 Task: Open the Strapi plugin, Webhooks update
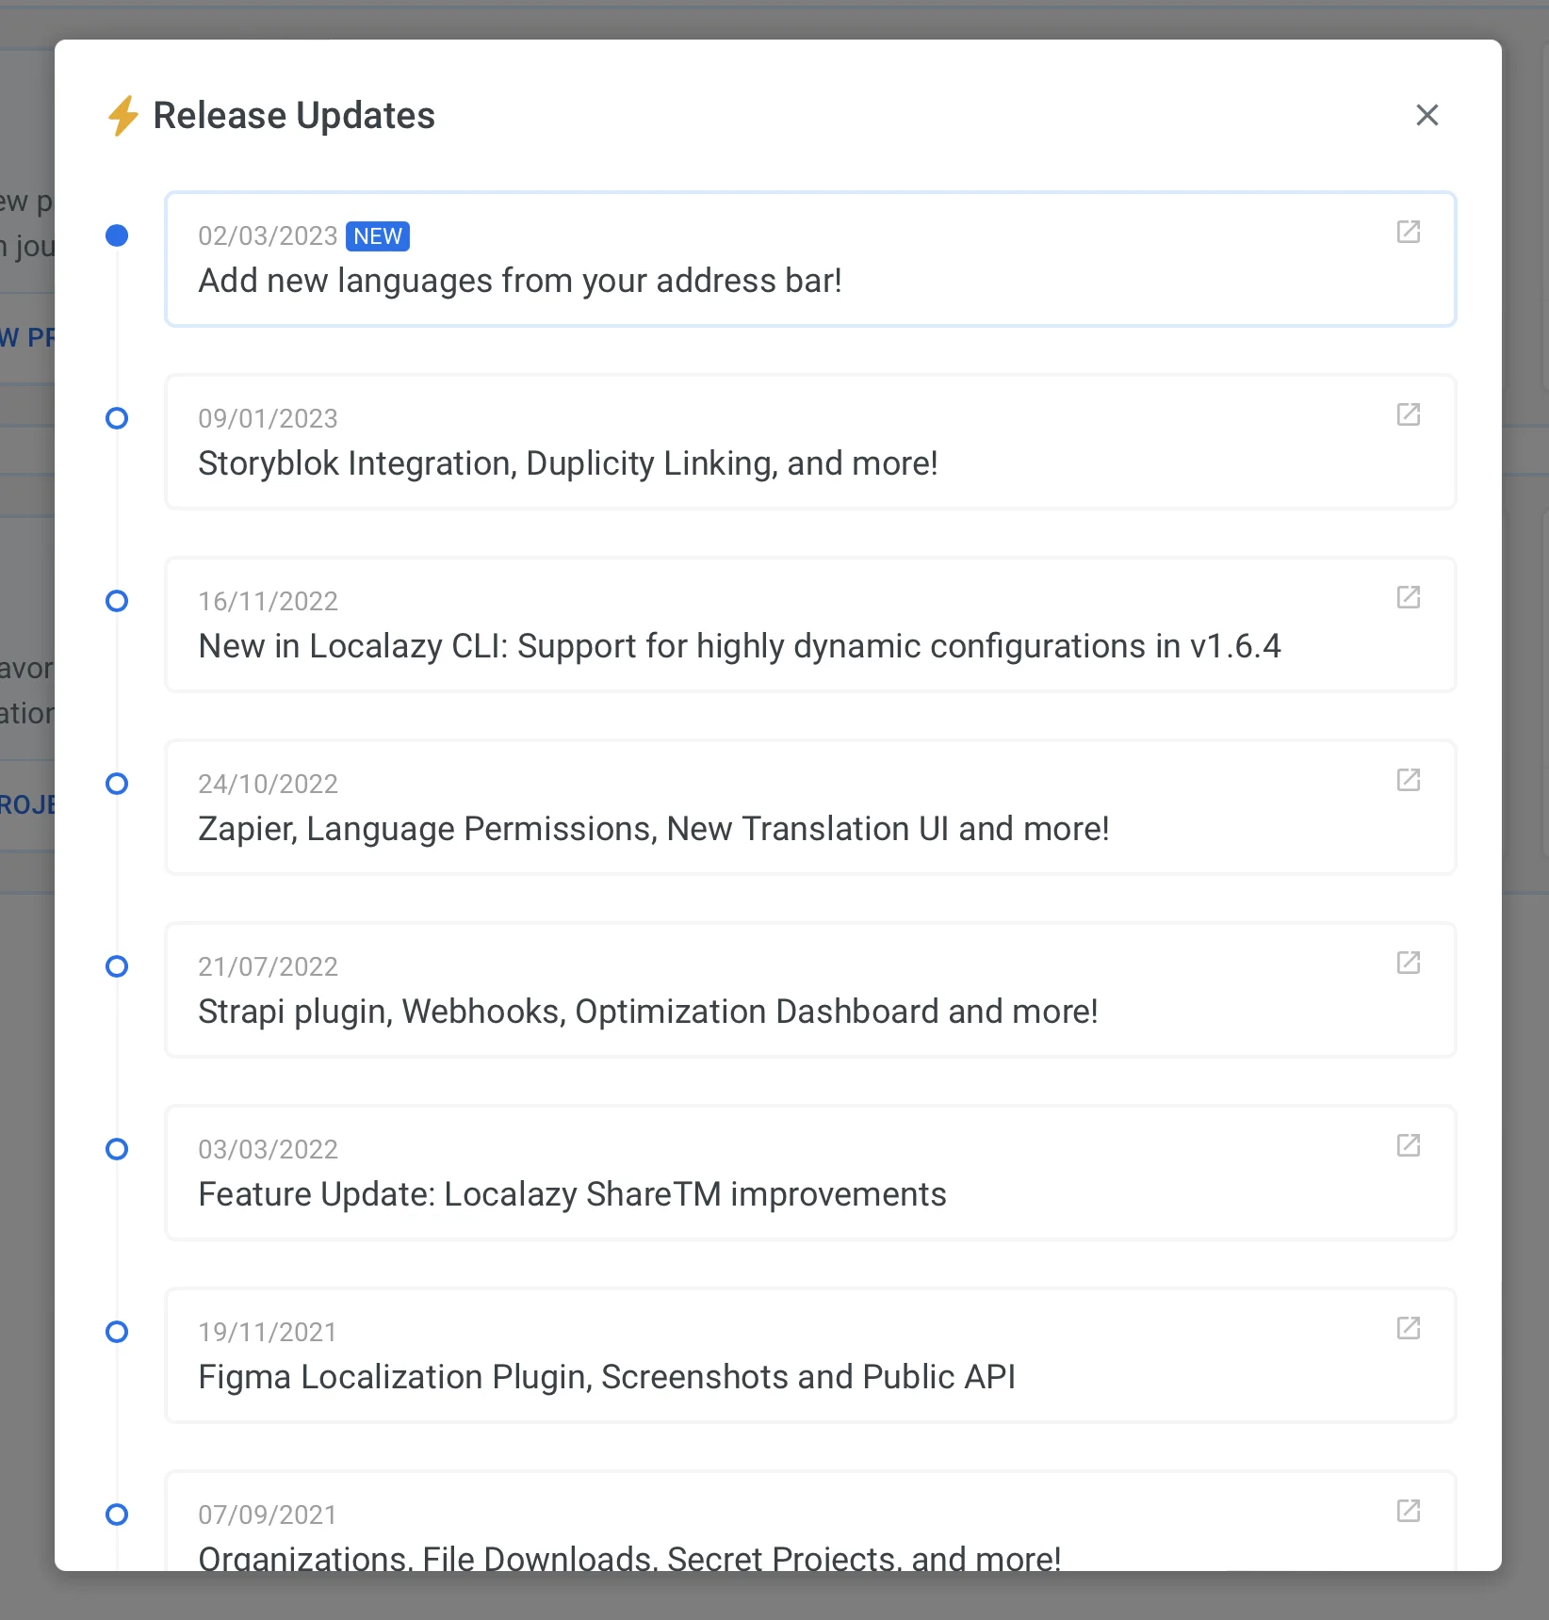[647, 1012]
